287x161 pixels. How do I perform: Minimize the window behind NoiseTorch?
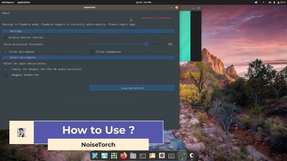coord(193,8)
